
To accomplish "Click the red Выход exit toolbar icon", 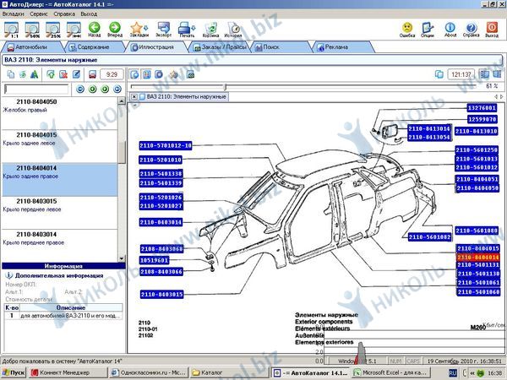I will 492,30.
